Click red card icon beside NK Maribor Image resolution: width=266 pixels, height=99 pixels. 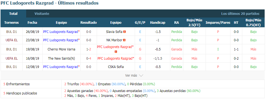(124, 40)
